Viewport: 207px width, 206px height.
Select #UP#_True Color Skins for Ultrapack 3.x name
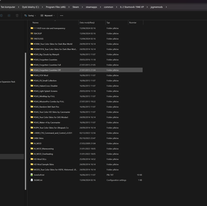(51, 128)
